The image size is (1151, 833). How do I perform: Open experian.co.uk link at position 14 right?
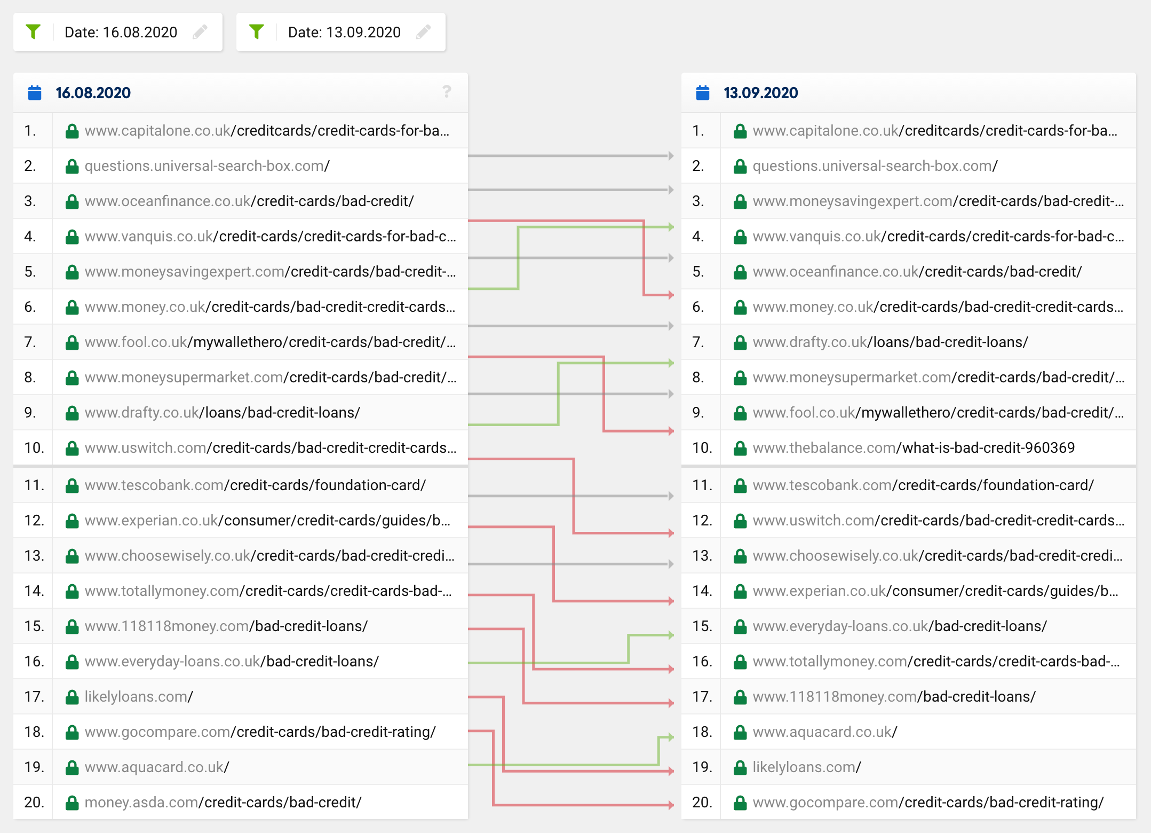pyautogui.click(x=935, y=591)
